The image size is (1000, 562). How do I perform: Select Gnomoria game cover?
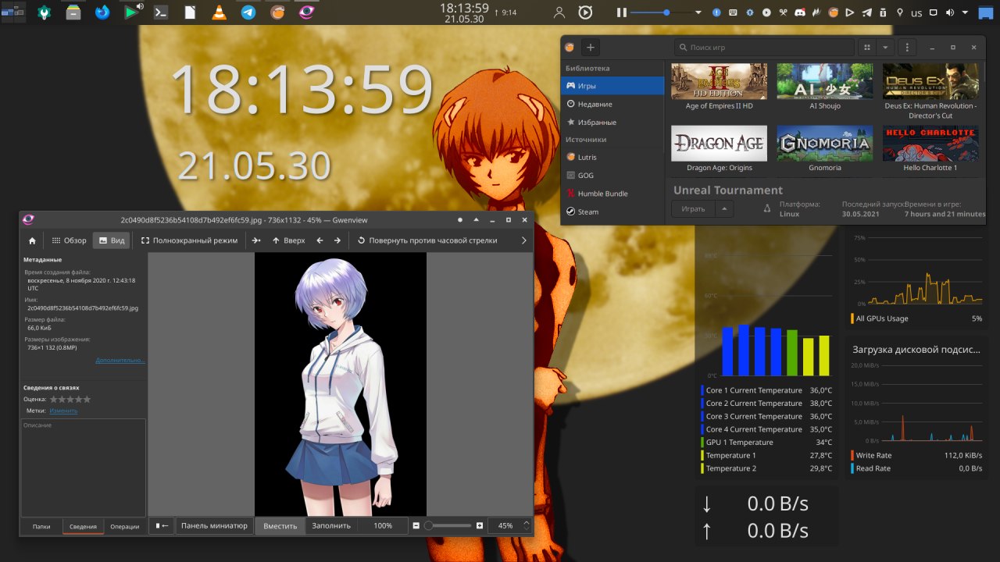(825, 143)
